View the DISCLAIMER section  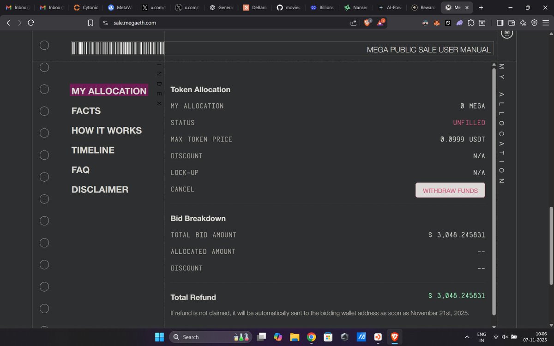click(100, 190)
